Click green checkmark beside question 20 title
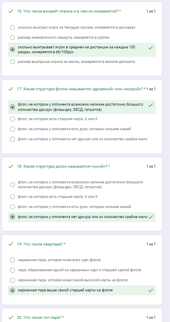Image resolution: width=170 pixels, height=322 pixels. 11,317
